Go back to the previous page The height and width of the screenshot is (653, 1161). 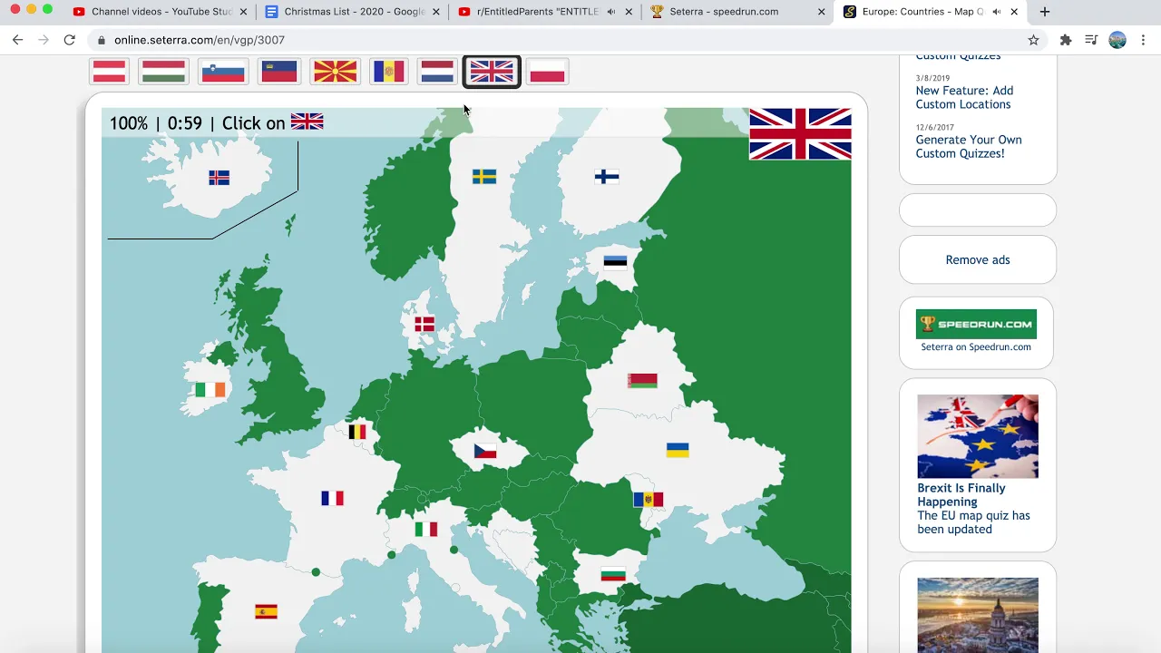pos(17,40)
